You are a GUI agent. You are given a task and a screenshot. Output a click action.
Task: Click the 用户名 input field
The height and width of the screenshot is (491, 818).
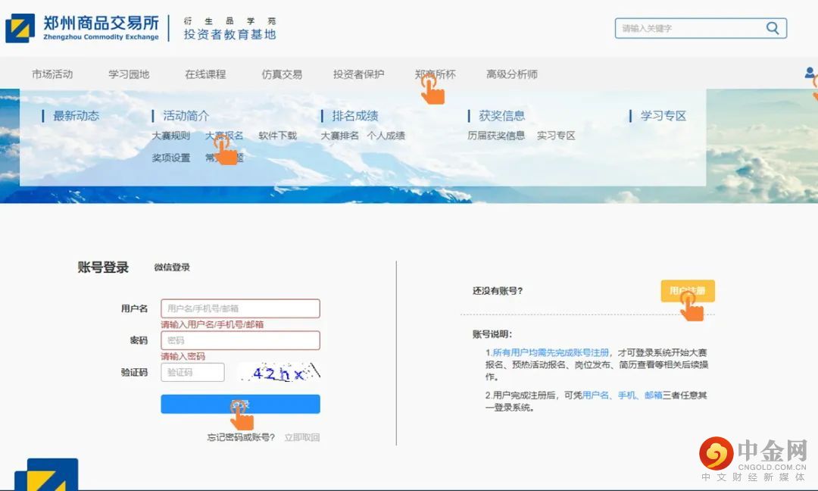[241, 308]
